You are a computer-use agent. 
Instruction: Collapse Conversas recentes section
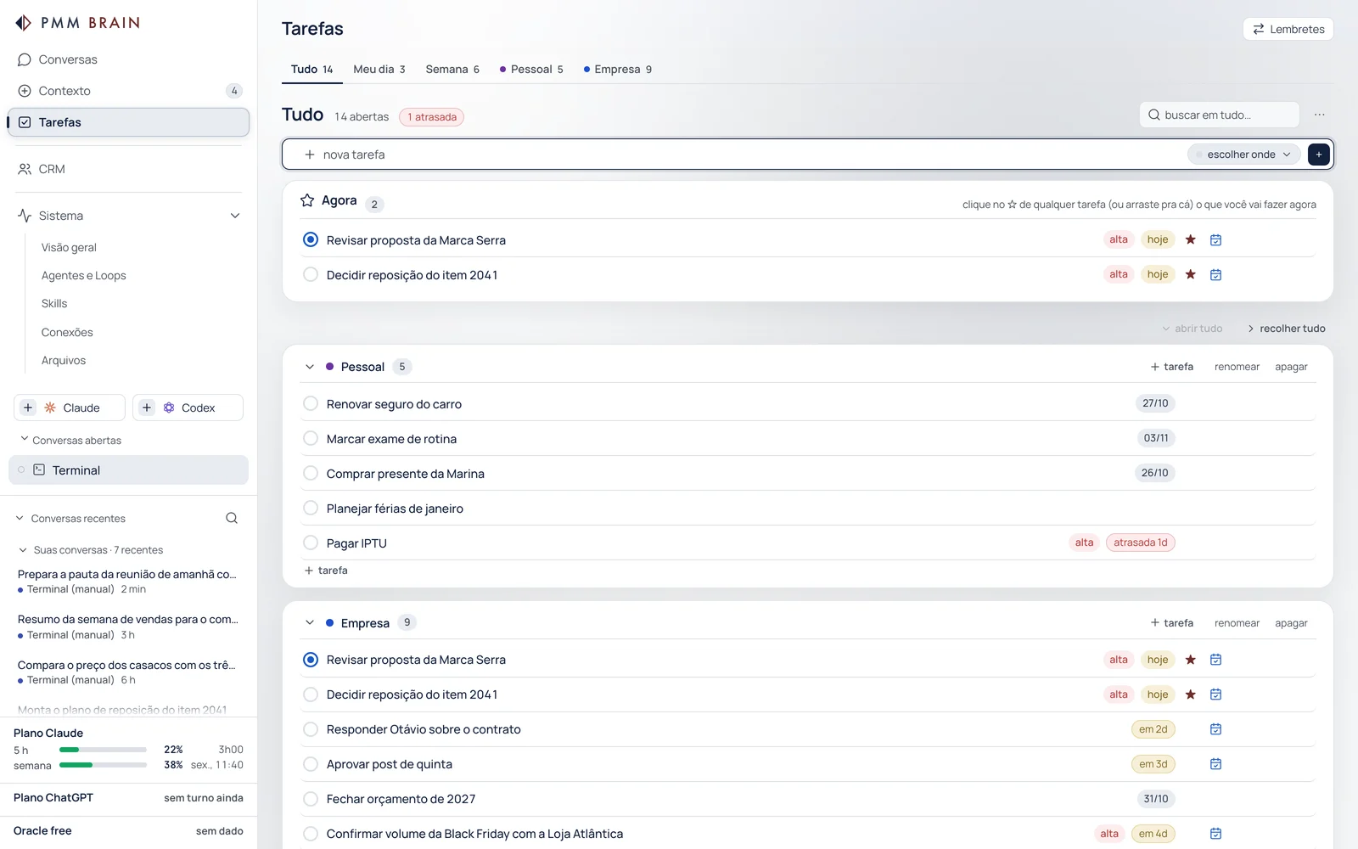20,519
